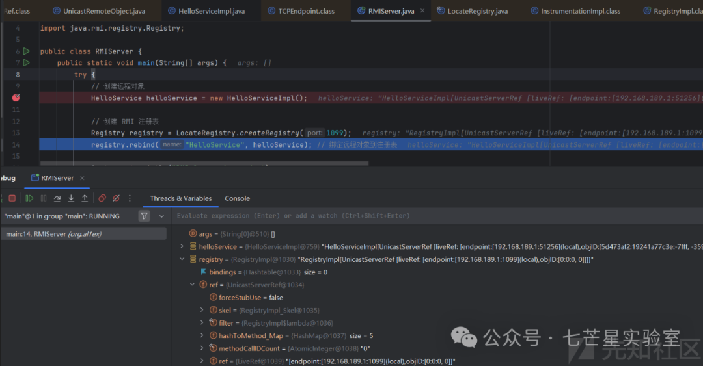
Task: Expand the skel RegistryImpl_Skel node
Action: coord(202,310)
